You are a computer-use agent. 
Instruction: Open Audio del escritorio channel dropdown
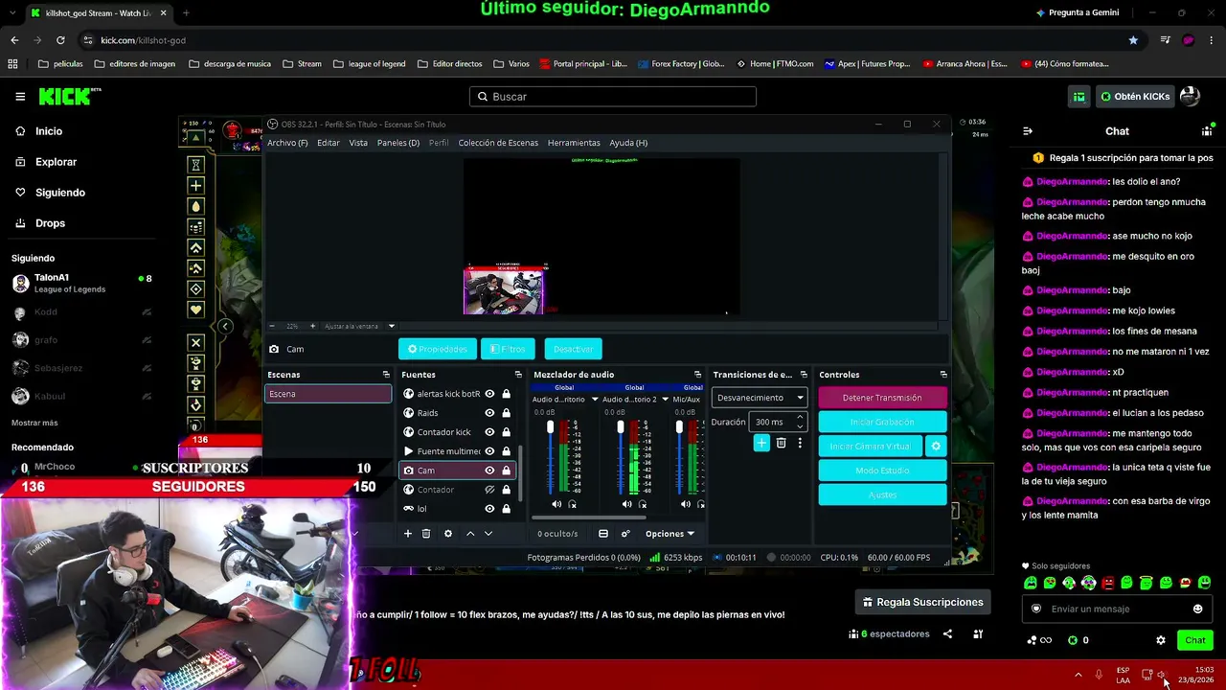coord(595,400)
